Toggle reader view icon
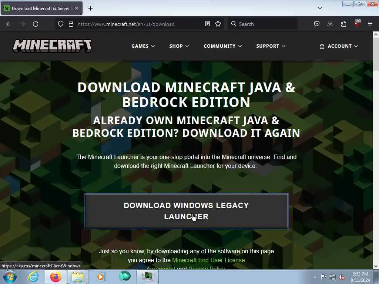The height and width of the screenshot is (284, 379). 207,24
